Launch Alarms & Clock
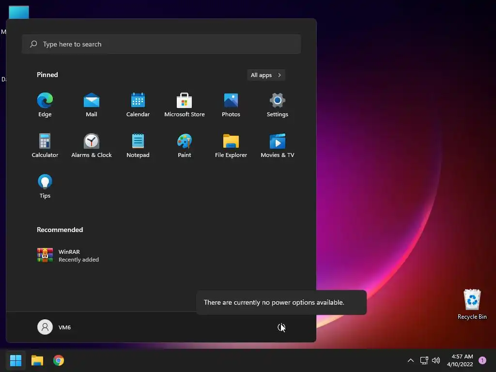Screen dimensions: 496x372 tap(92, 145)
